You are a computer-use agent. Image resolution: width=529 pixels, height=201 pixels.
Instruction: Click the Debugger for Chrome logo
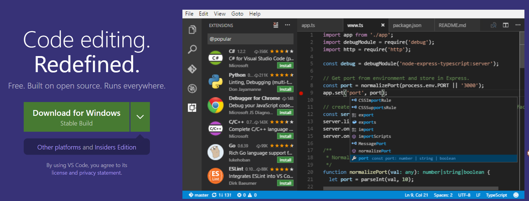coord(215,105)
